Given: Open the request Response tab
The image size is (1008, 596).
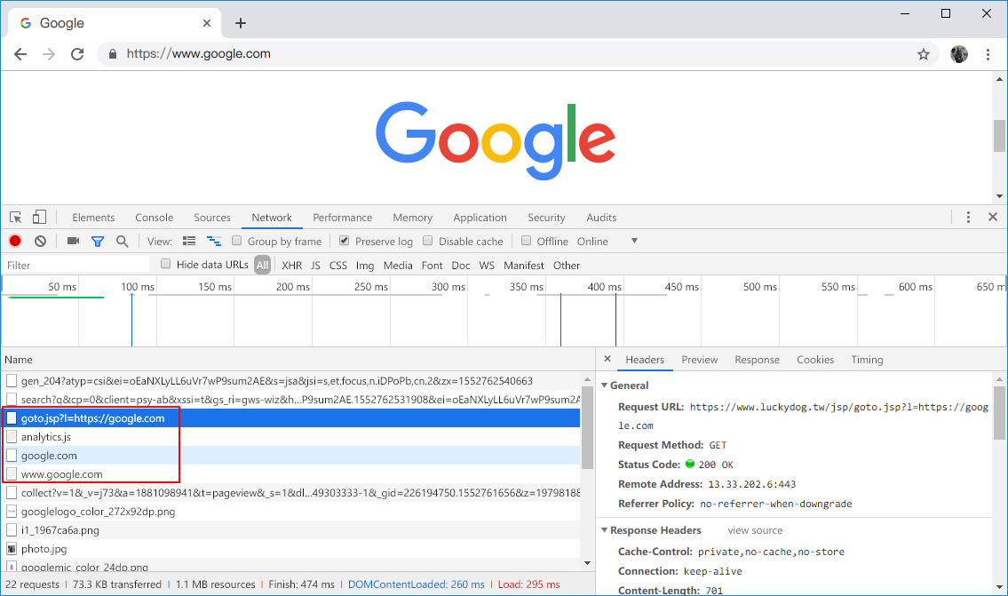Looking at the screenshot, I should coord(758,360).
